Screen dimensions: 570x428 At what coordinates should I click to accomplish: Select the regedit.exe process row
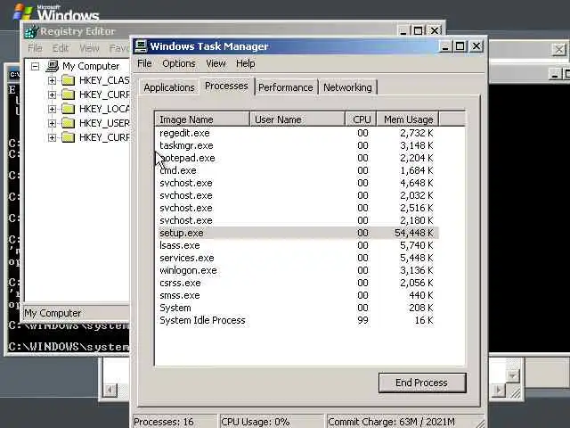(x=297, y=133)
